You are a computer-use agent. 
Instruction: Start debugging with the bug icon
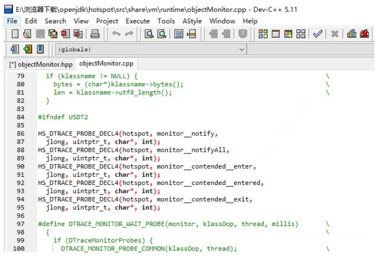pos(365,34)
